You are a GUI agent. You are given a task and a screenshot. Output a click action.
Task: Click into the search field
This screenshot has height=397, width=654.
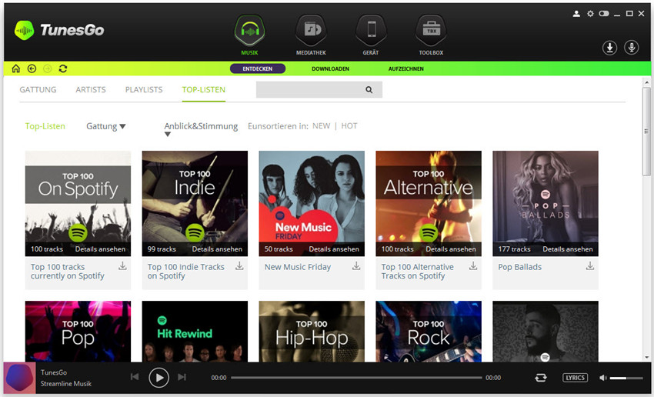click(319, 90)
